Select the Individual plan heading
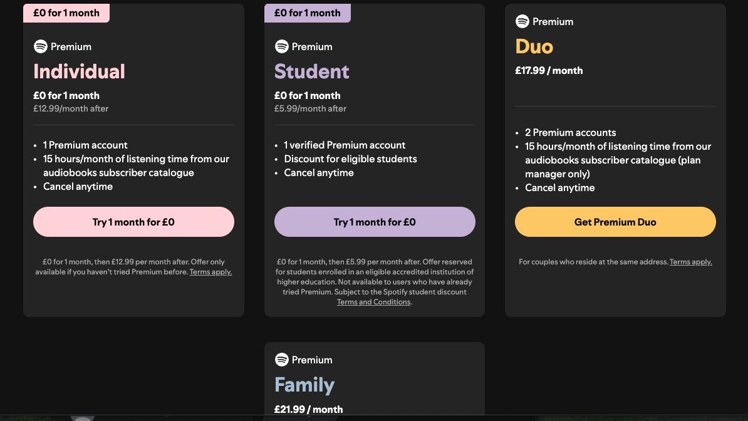Screen dimensions: 748x421 coord(79,71)
